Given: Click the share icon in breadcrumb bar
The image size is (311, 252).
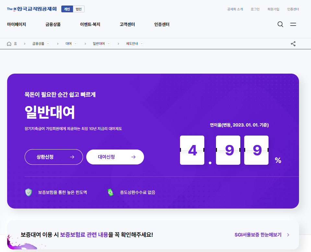Looking at the screenshot, I should click(x=293, y=44).
